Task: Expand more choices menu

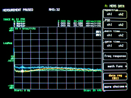Action: point(115,87)
